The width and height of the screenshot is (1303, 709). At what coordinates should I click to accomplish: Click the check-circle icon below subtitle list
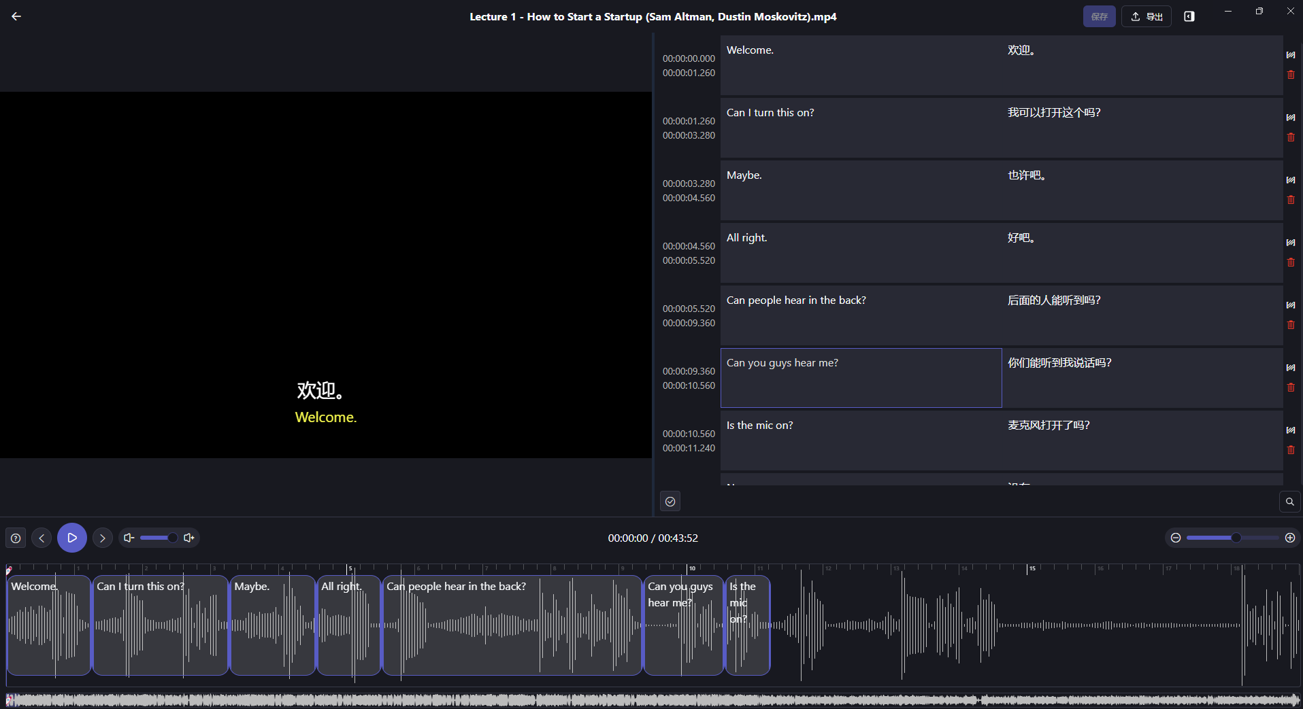click(x=670, y=502)
